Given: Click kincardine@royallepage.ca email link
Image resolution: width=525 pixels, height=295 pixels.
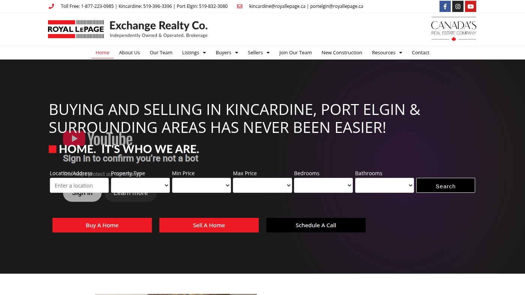Looking at the screenshot, I should tap(277, 6).
